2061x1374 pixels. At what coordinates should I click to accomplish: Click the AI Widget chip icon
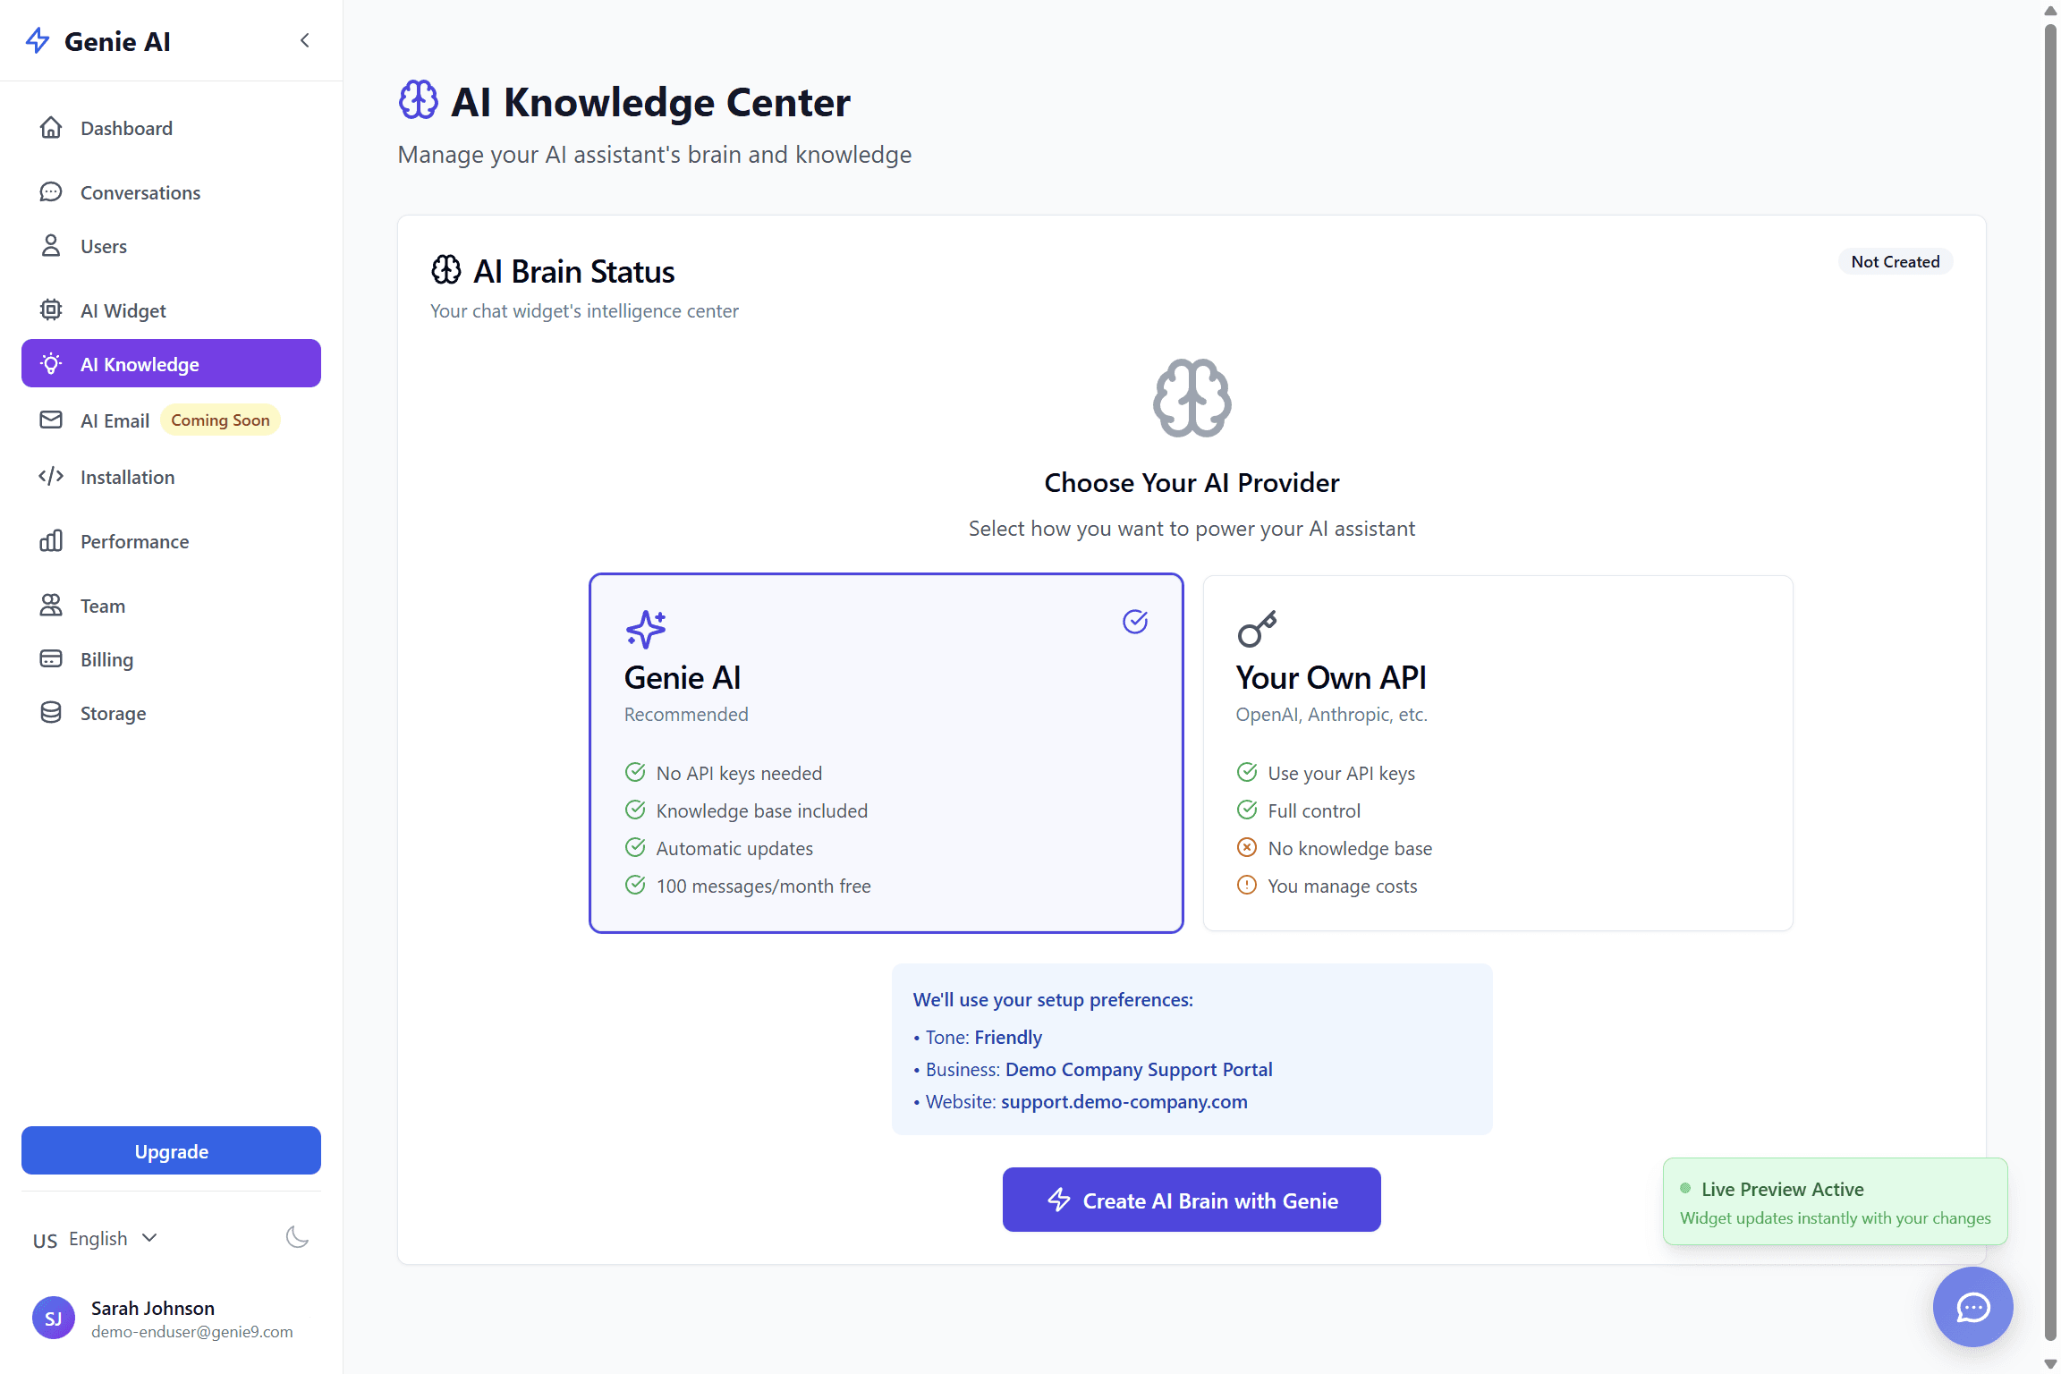(51, 310)
